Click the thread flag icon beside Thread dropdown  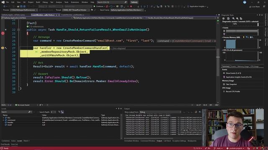pos(92,10)
